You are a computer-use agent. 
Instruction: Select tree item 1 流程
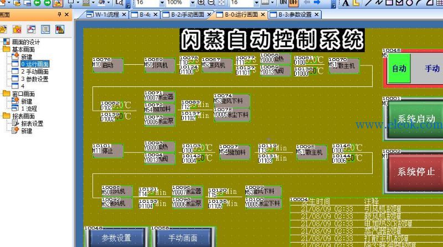pos(29,109)
